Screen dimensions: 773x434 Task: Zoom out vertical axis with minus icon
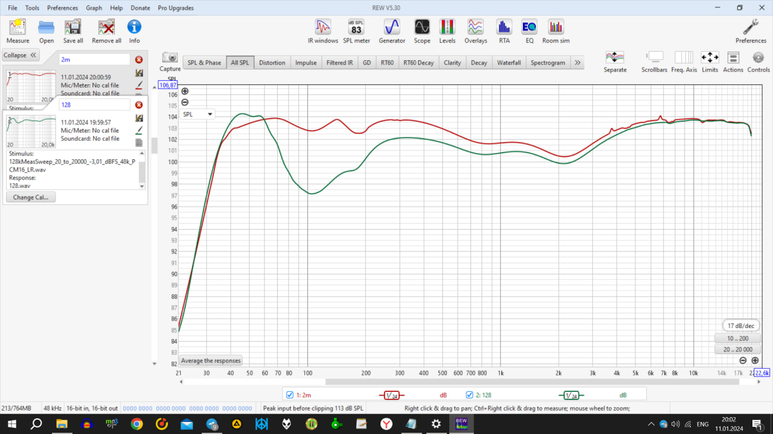click(x=185, y=102)
